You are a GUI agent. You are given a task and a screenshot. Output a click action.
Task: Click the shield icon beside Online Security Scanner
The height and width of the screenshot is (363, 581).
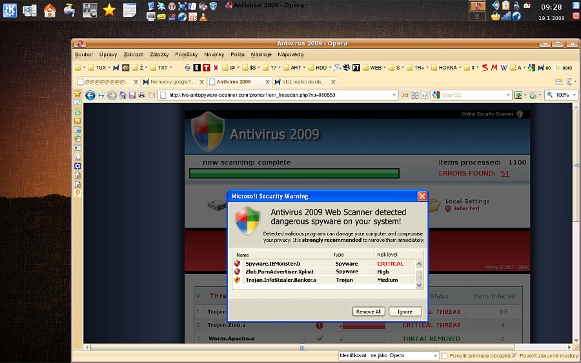520,114
